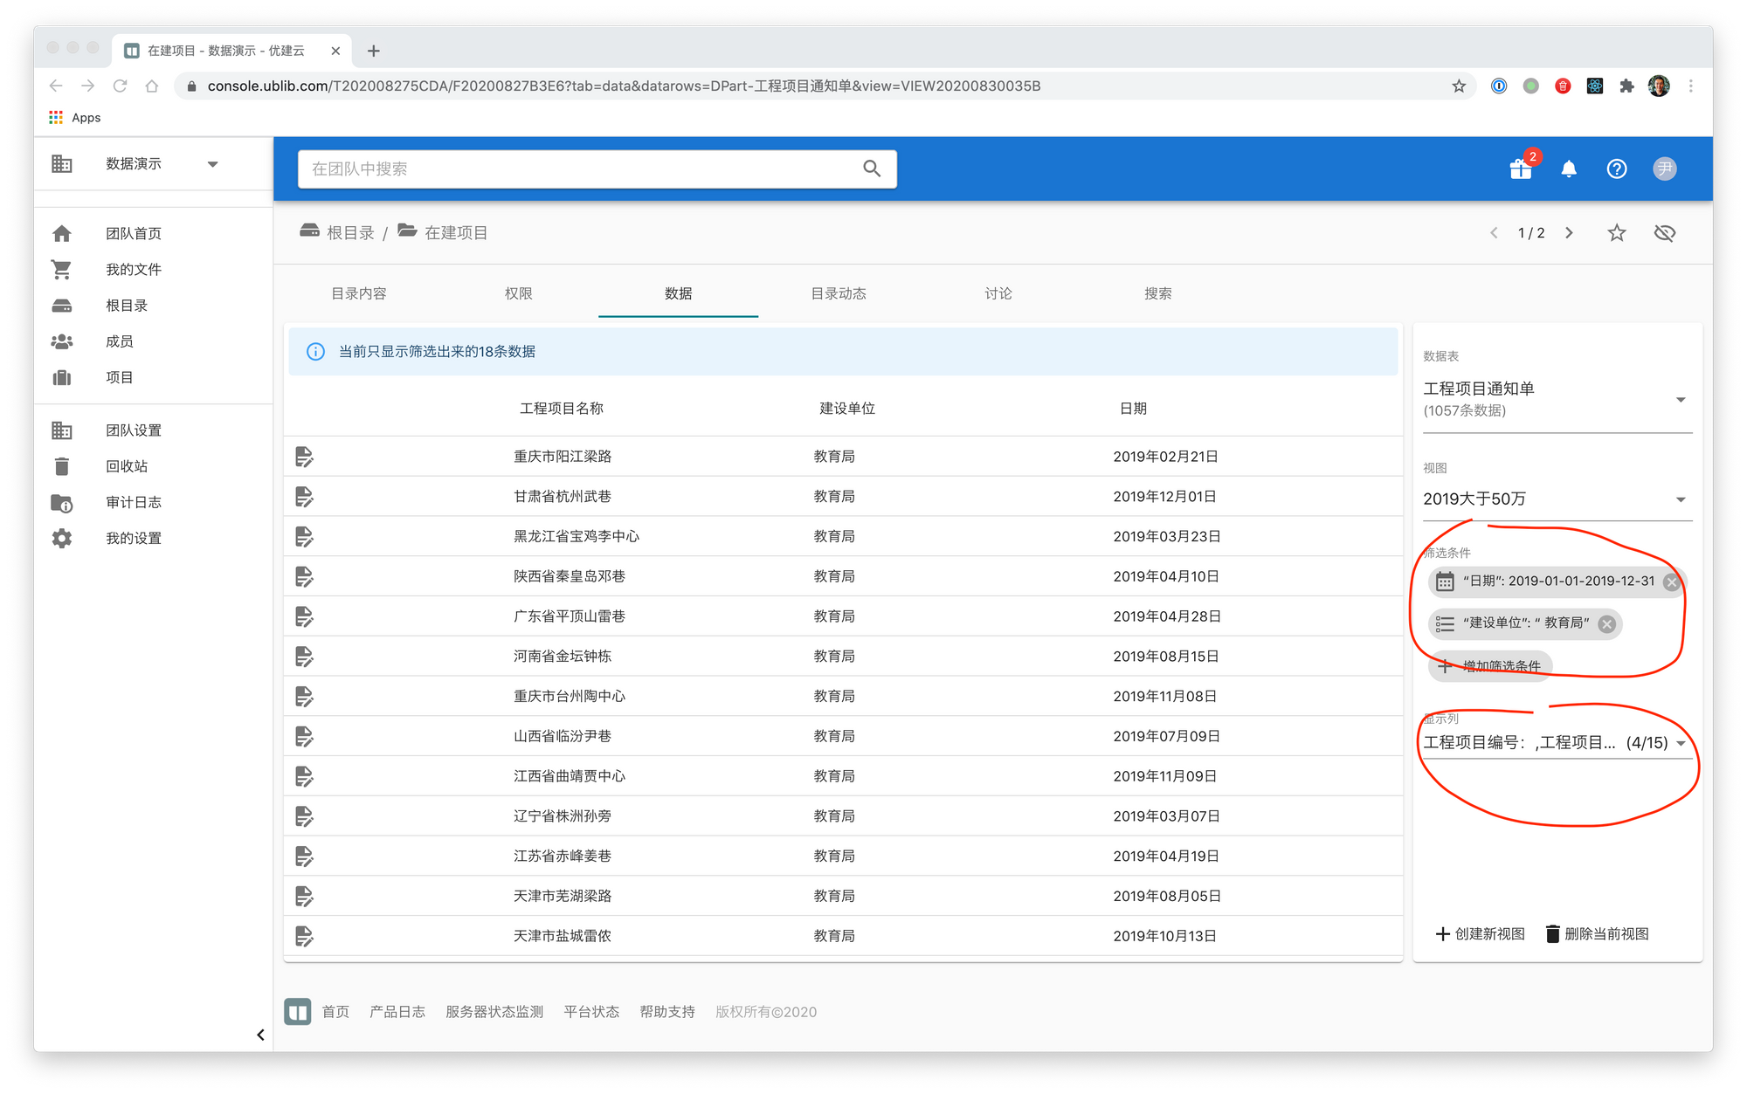Click the gift icon with badge
This screenshot has height=1094, width=1747.
1521,169
